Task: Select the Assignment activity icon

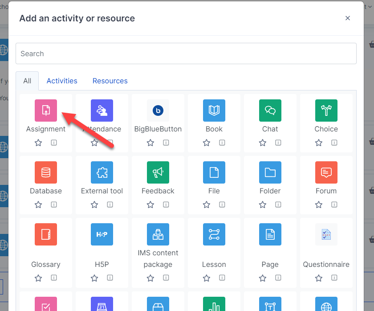Action: (46, 110)
